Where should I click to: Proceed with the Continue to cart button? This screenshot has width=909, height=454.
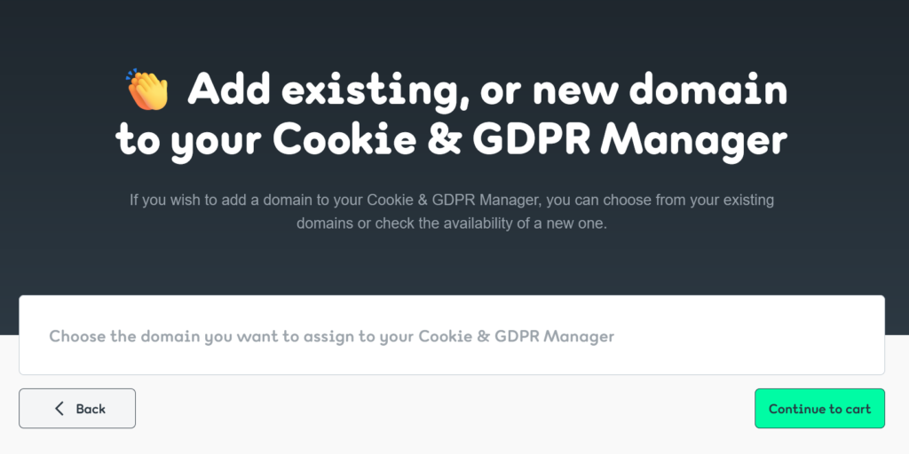click(819, 409)
